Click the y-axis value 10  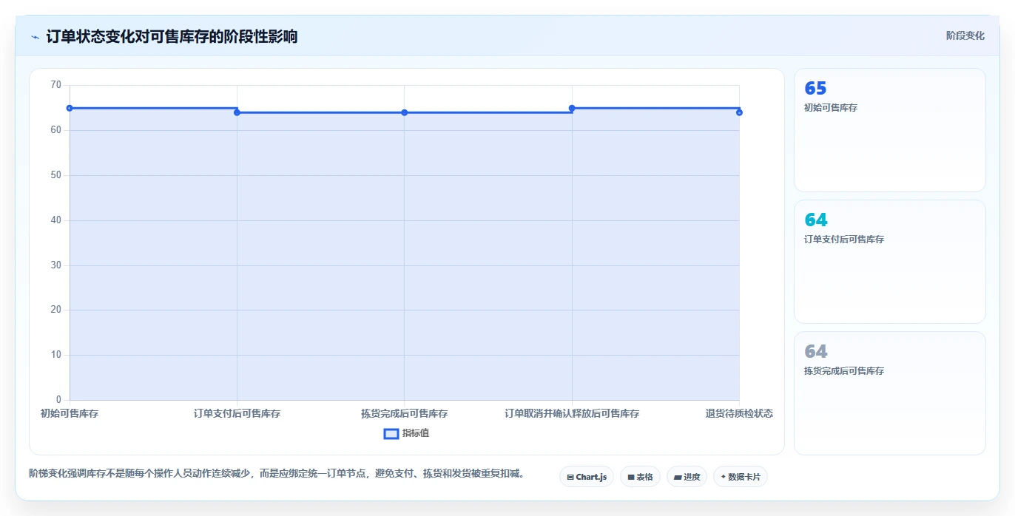[x=56, y=355]
